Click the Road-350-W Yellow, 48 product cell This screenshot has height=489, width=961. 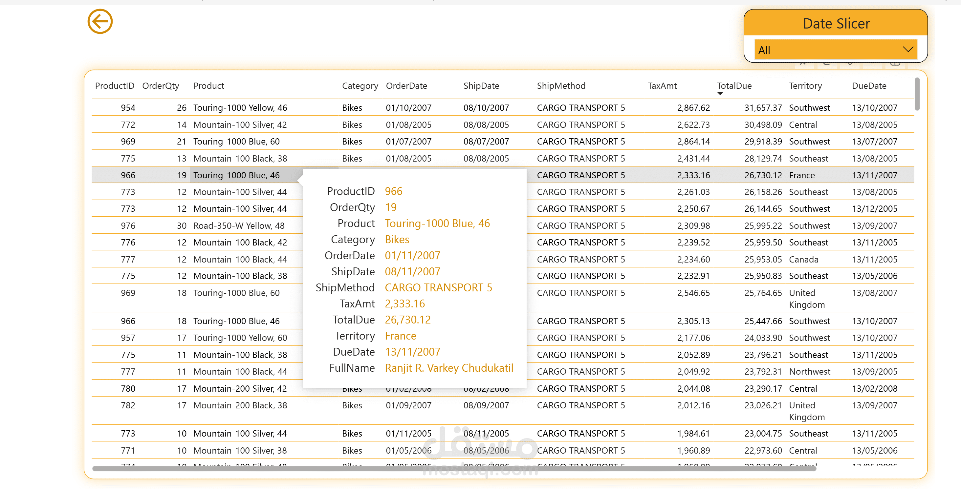pos(238,226)
